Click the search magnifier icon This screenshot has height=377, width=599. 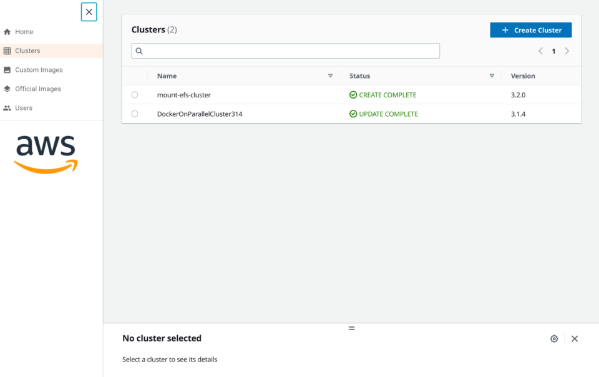point(139,51)
